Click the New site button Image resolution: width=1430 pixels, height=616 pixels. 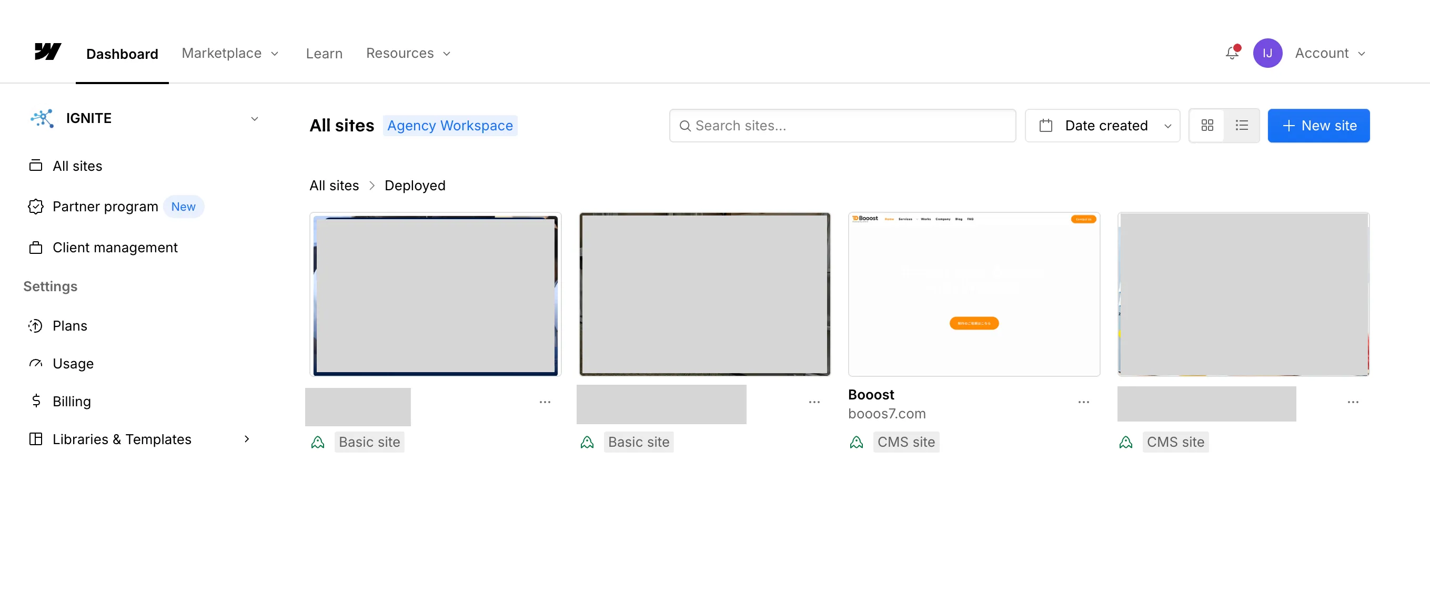[x=1318, y=125]
